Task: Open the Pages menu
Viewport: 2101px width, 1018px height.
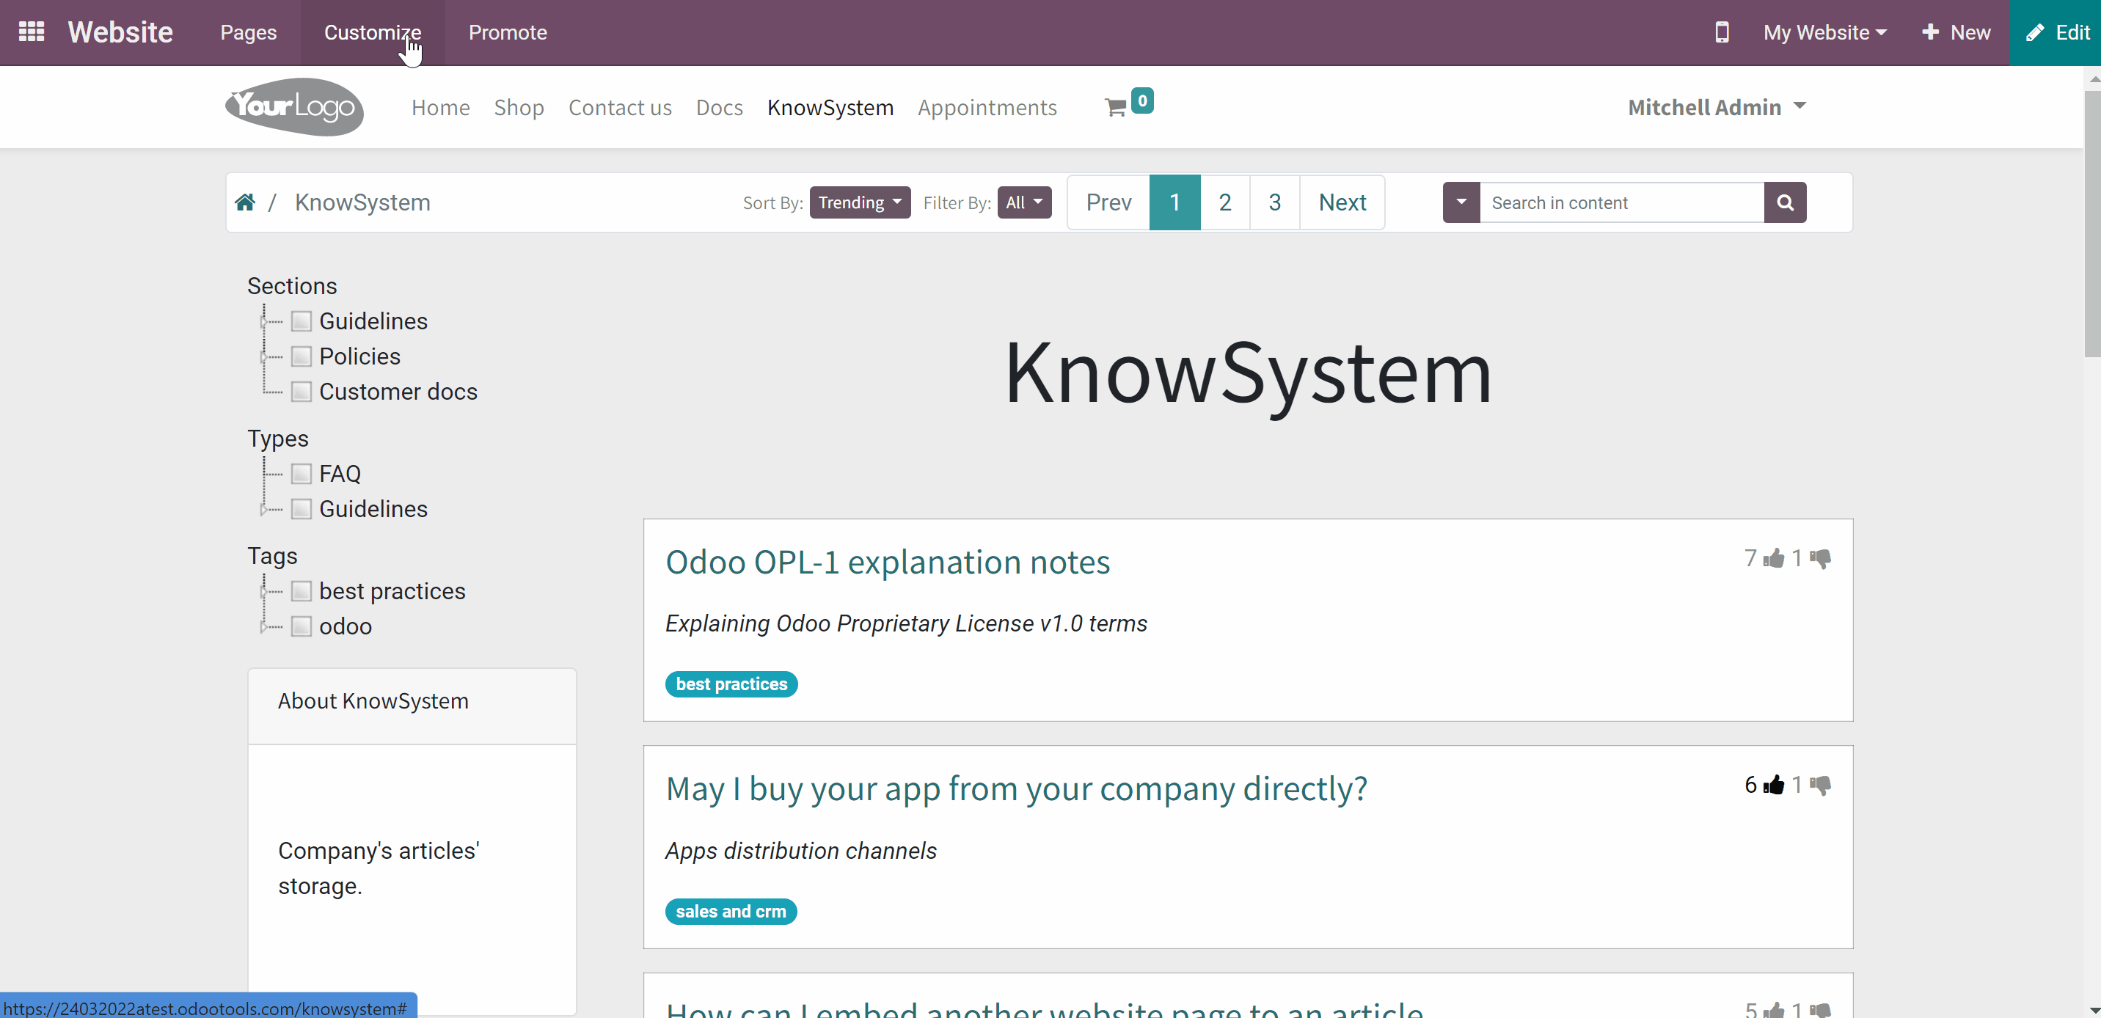Action: click(x=248, y=32)
